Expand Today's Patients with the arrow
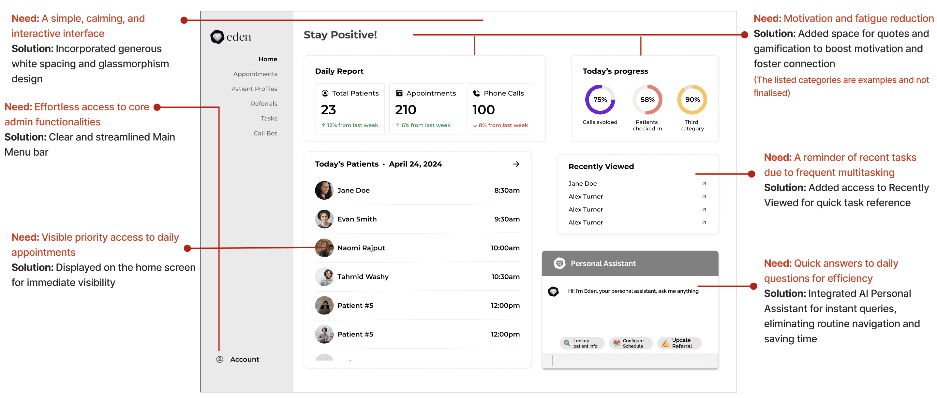The image size is (937, 398). (515, 164)
